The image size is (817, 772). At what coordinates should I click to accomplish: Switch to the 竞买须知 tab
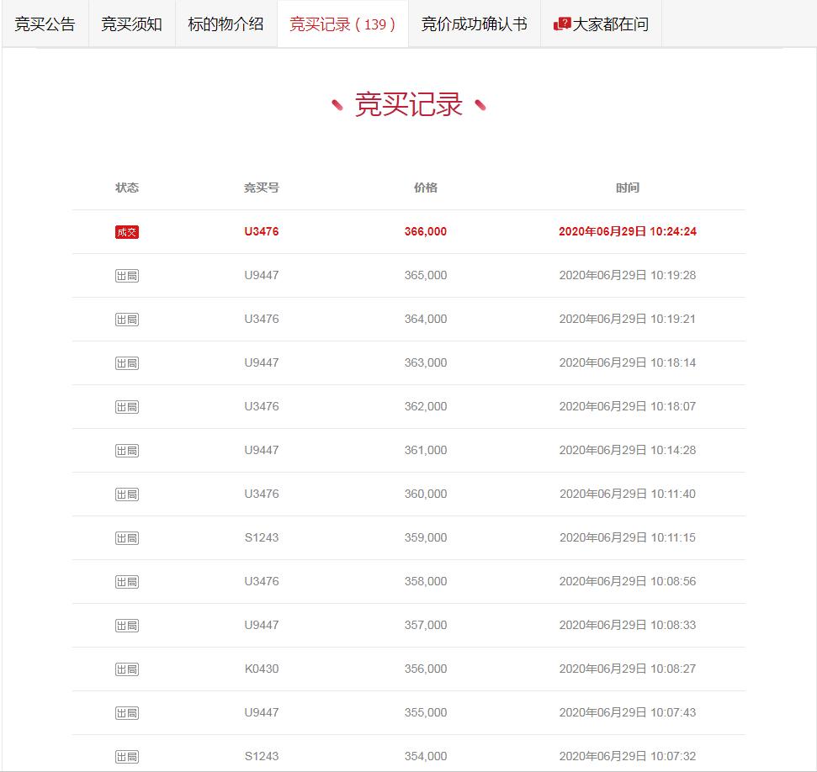pyautogui.click(x=131, y=24)
